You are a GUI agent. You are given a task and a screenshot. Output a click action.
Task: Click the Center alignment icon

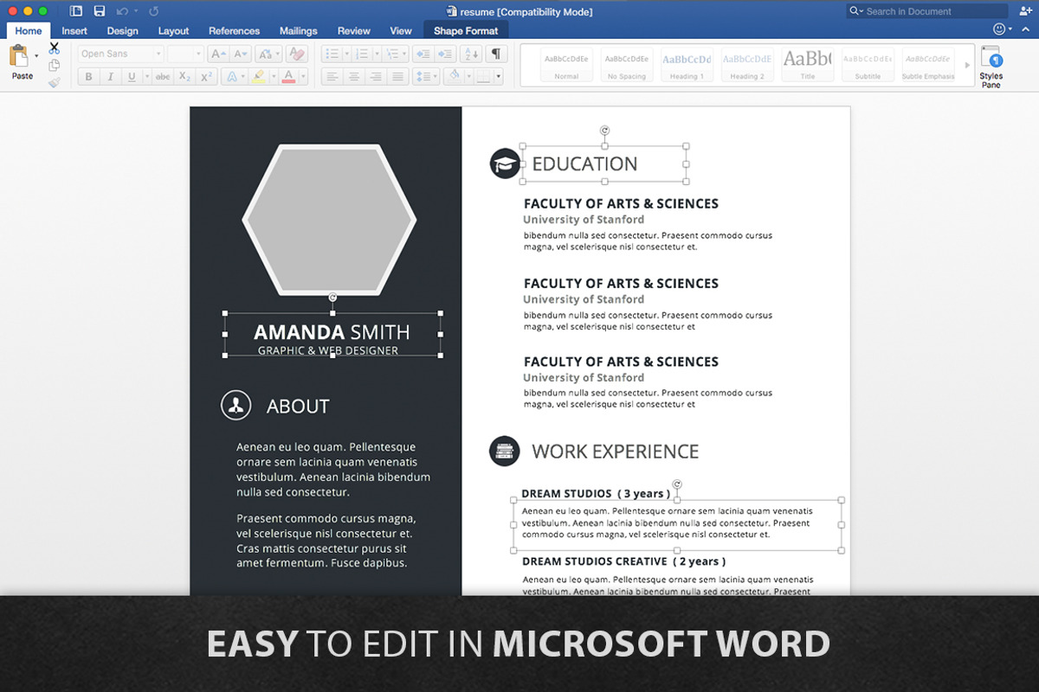(353, 77)
